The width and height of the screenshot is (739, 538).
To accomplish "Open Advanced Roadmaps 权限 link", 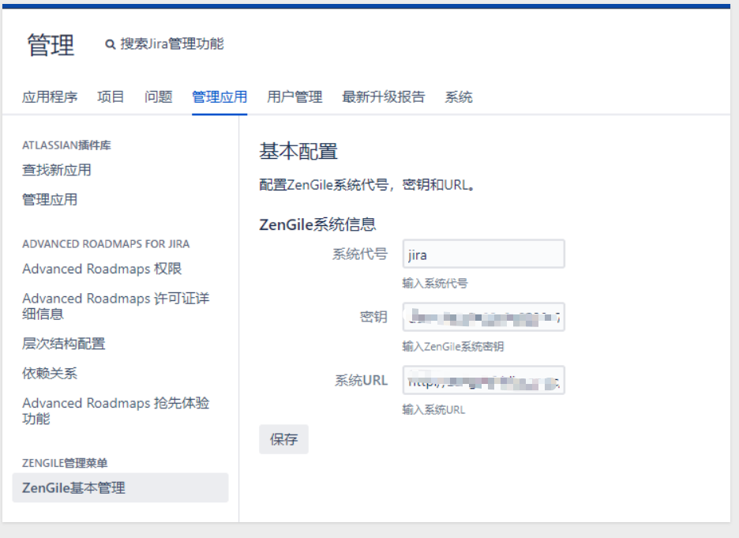I will tap(102, 269).
